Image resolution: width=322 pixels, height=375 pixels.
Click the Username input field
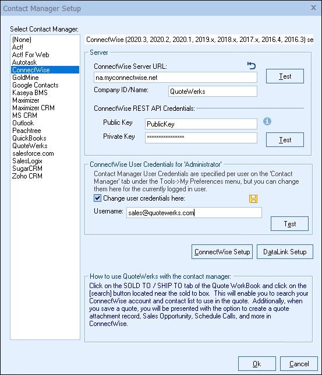click(194, 213)
